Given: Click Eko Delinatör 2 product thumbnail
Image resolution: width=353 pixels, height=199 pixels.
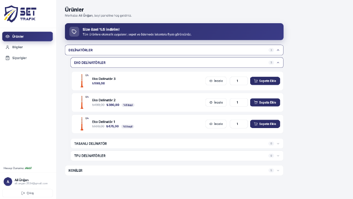Looking at the screenshot, I should tap(82, 102).
